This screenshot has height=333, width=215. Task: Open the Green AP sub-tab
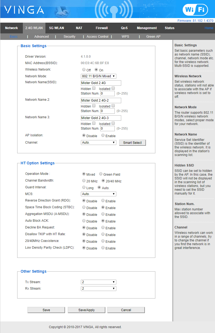153,37
